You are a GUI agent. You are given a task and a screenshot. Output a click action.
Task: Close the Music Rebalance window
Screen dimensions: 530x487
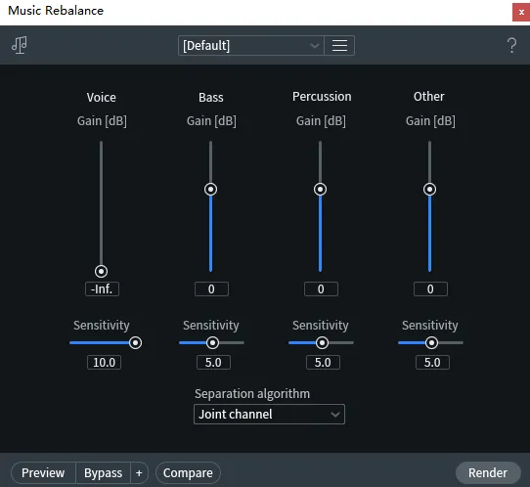[521, 12]
